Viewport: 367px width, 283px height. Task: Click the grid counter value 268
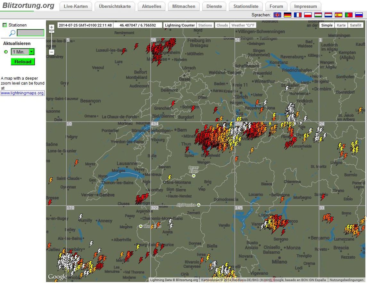click(x=239, y=124)
